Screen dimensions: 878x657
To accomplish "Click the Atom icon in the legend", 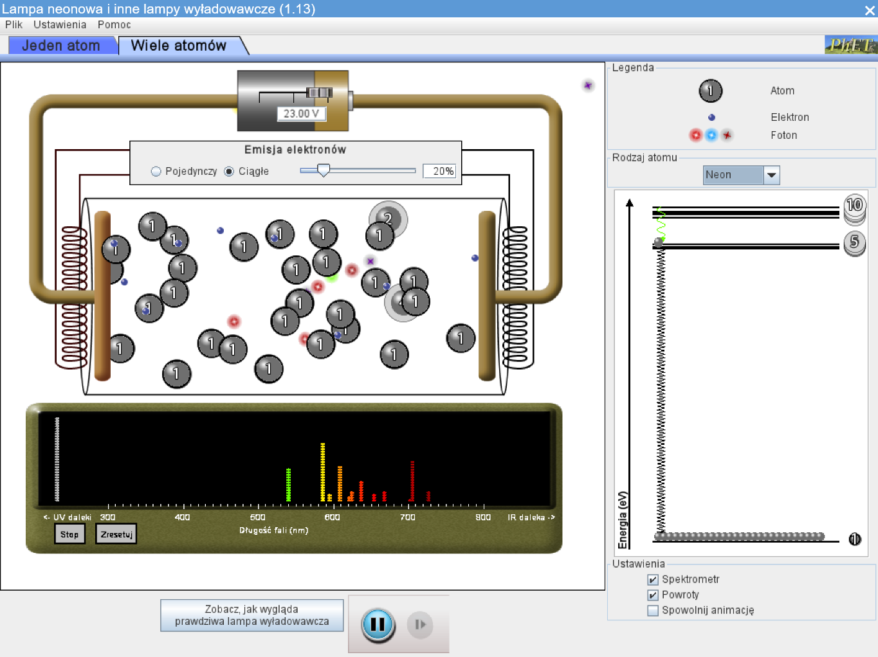I will pyautogui.click(x=710, y=91).
